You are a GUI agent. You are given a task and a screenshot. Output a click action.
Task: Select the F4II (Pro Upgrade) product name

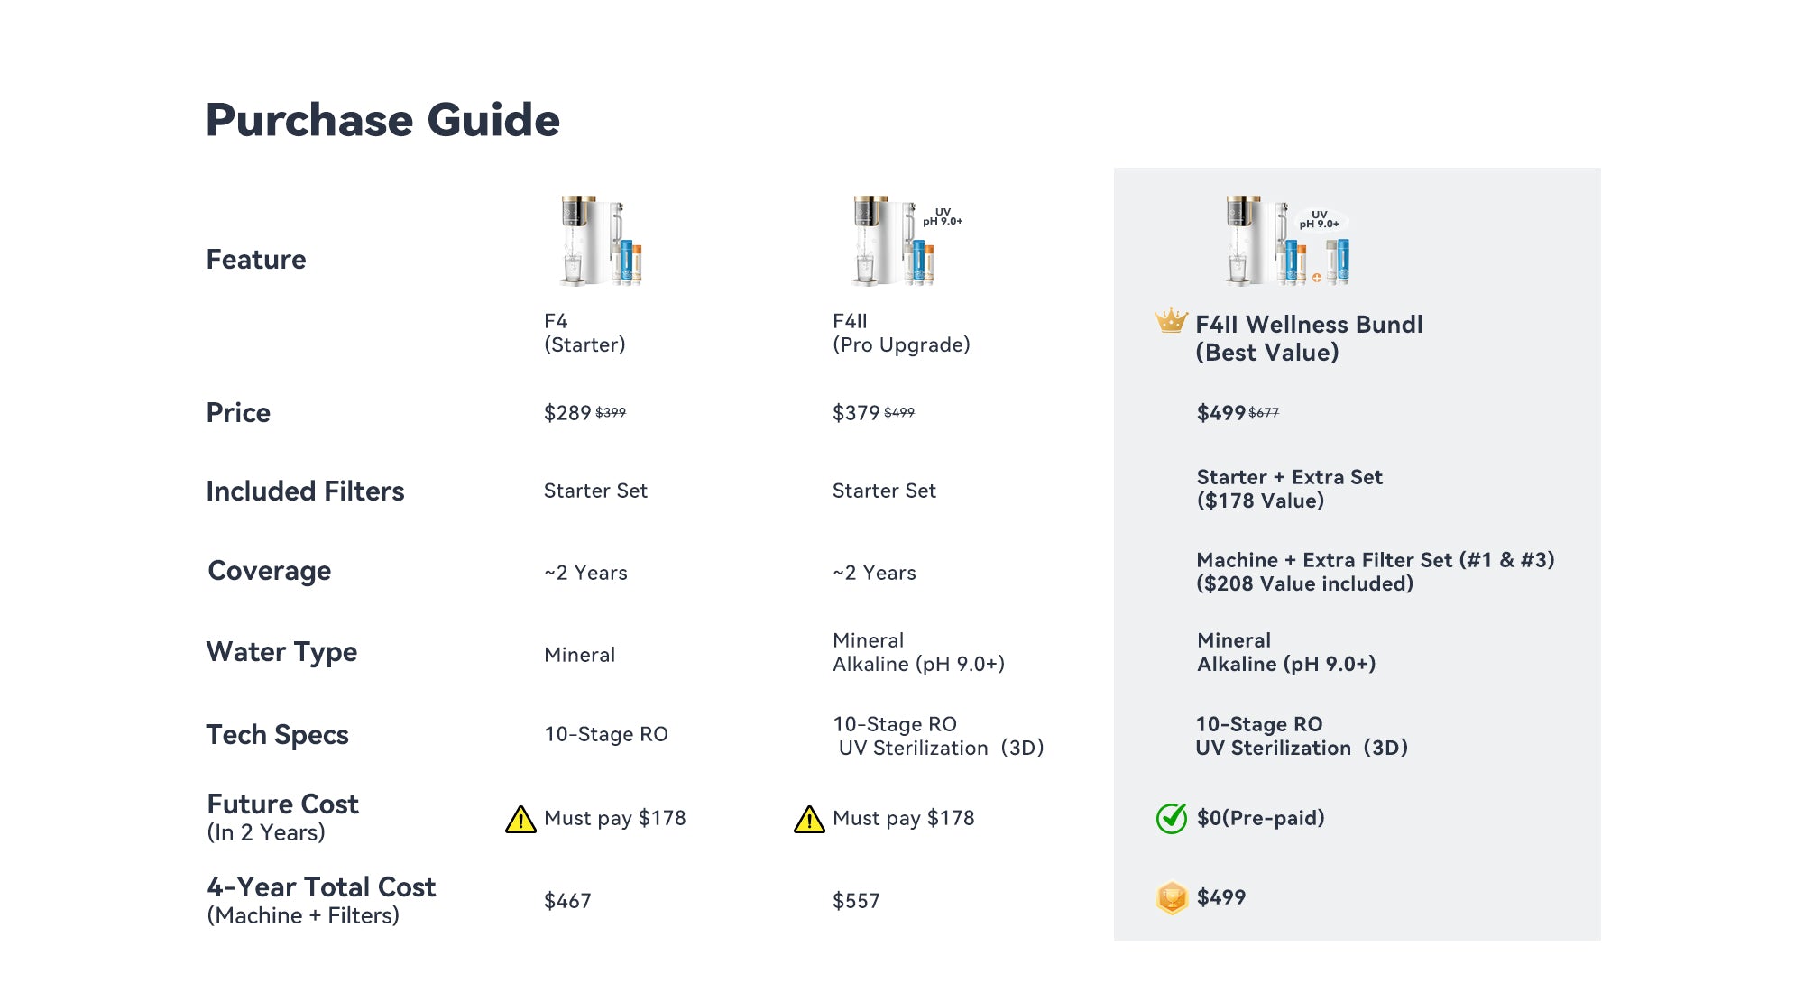[900, 333]
